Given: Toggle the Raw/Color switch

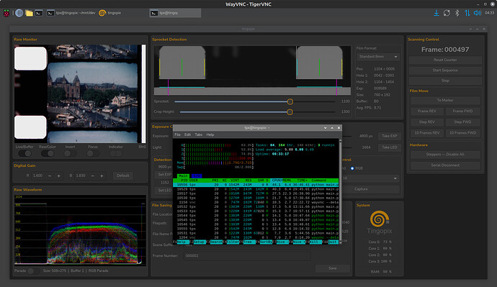Looking at the screenshot, I should [48, 153].
